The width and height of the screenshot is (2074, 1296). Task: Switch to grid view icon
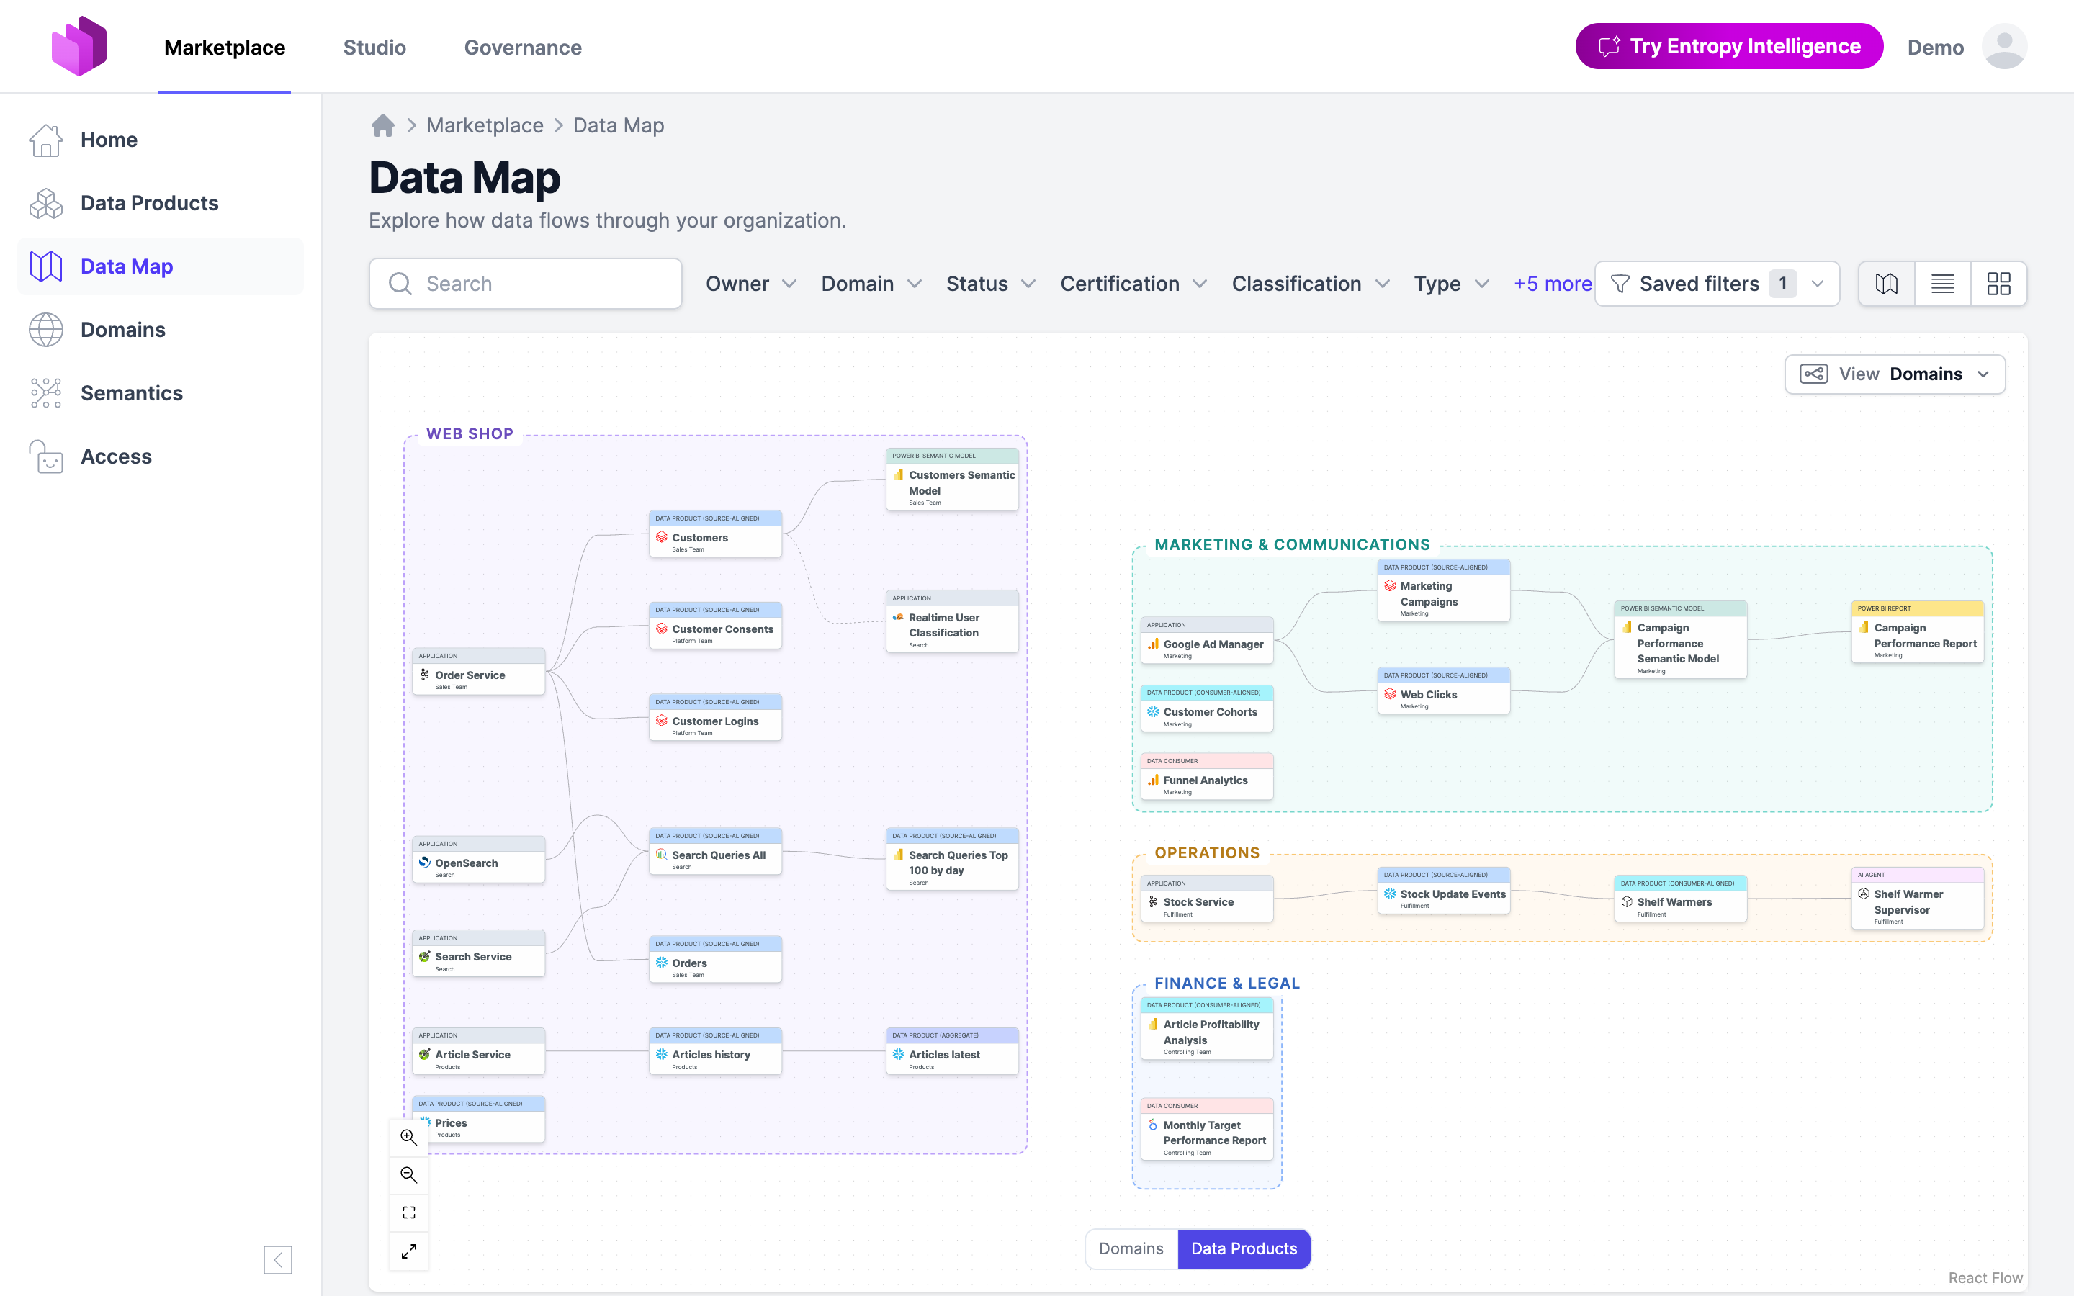(x=1998, y=284)
